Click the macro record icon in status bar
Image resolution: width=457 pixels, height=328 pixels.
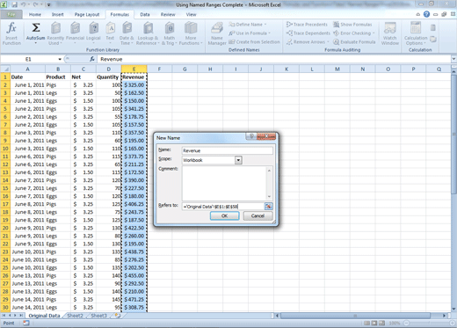tap(26, 323)
